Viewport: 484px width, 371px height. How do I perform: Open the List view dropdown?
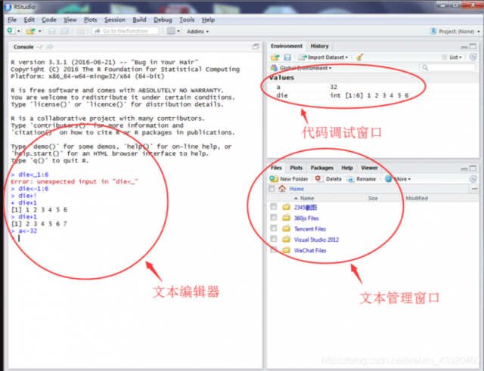pyautogui.click(x=451, y=57)
